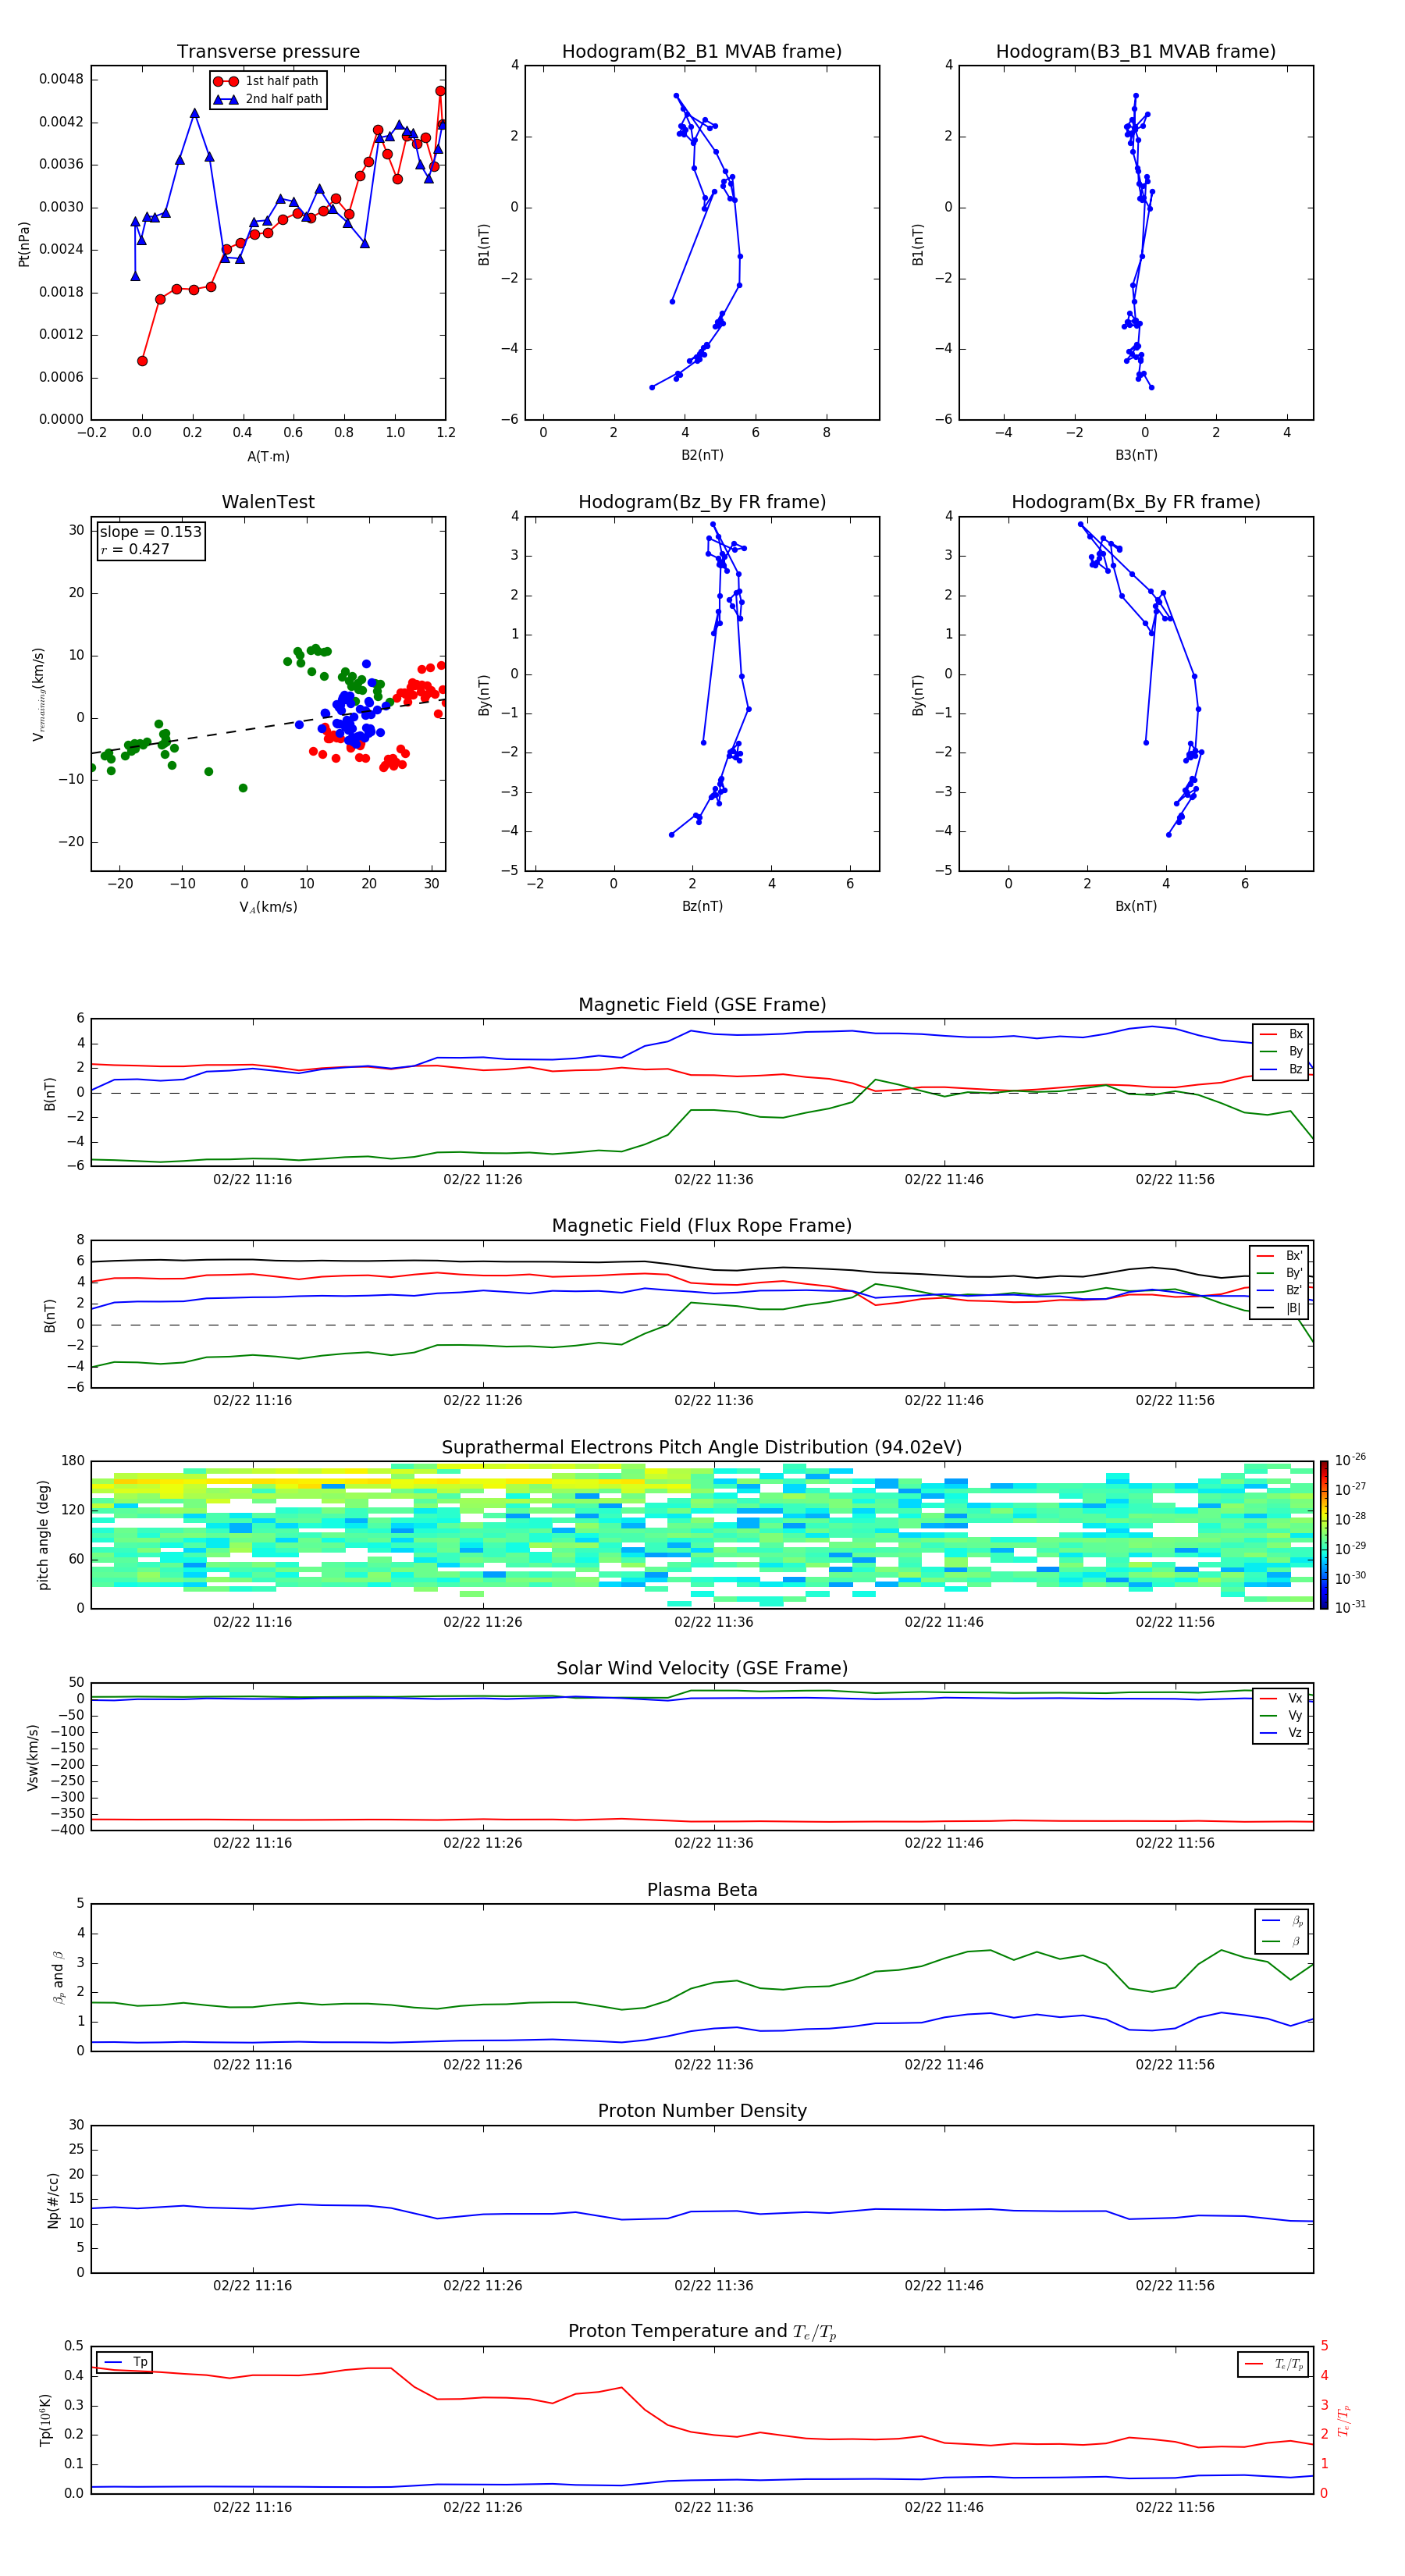
Task: Click the 'Bx(nT)' x-axis label
Action: pos(1136,906)
